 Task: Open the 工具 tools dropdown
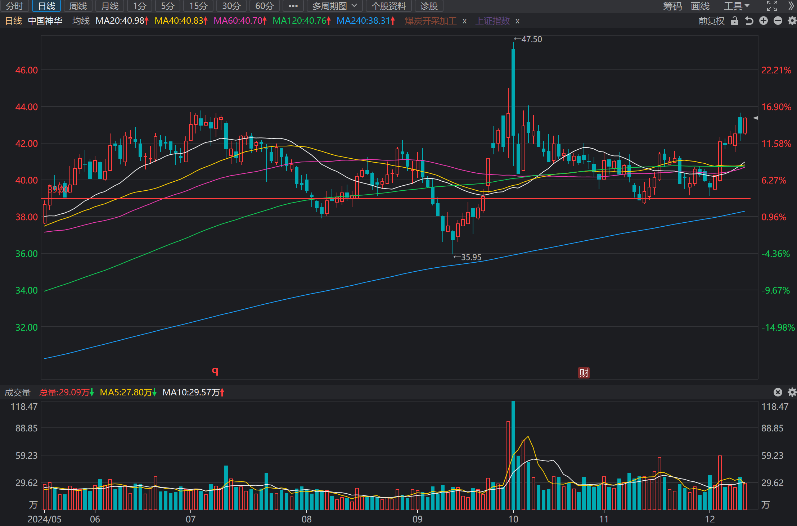point(737,6)
